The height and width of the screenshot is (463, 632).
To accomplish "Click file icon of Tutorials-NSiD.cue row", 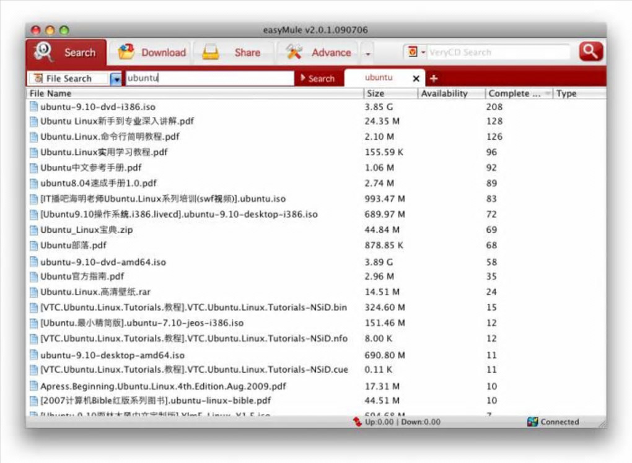I will coord(34,370).
